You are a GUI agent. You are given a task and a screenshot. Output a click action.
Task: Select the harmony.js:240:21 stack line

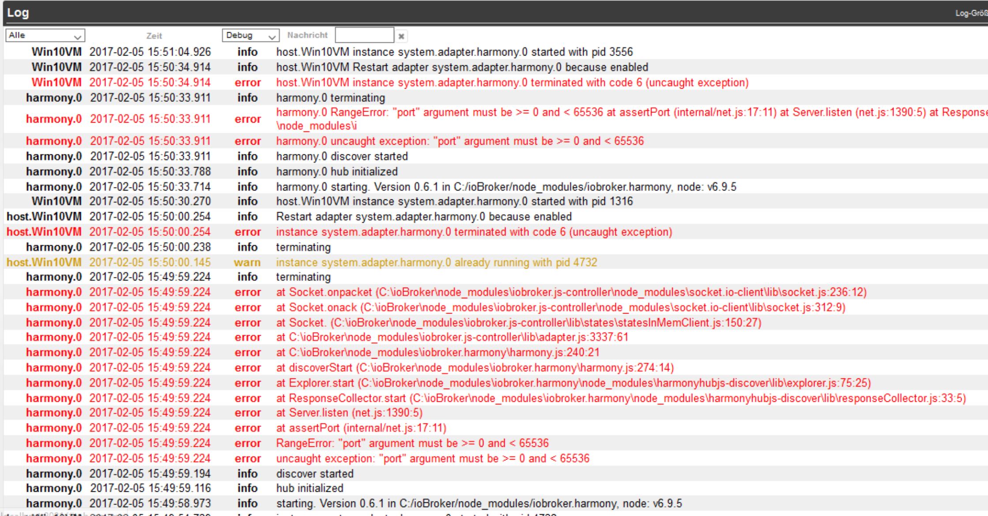pos(437,352)
